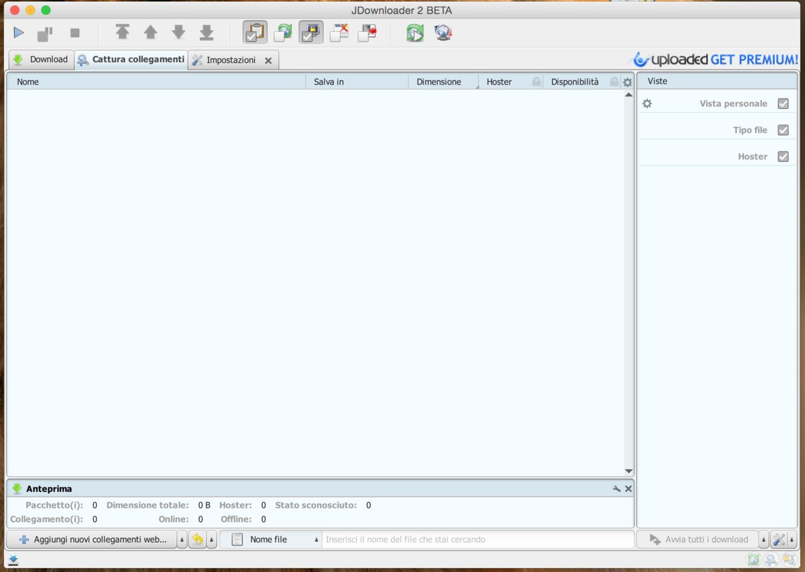Close the Impostazioni tab with its X
Screen dimensions: 805x572
tap(268, 60)
